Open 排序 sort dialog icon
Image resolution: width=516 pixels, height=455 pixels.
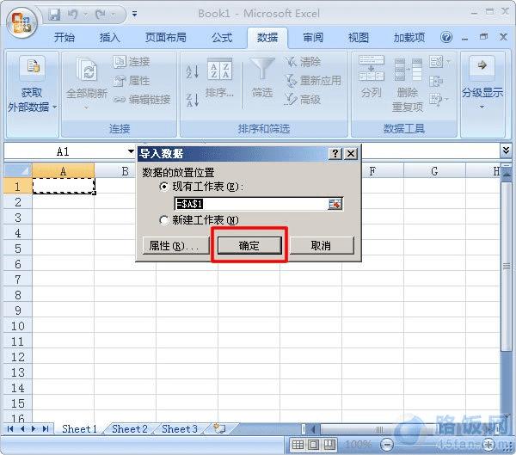(x=219, y=70)
